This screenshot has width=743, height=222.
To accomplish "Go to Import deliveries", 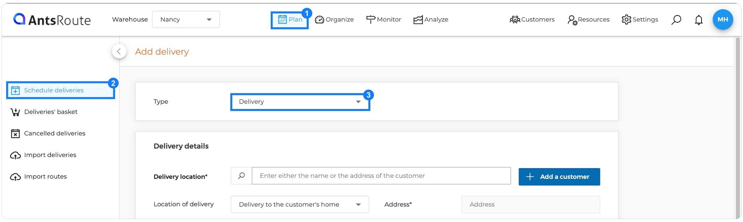I will (43, 155).
